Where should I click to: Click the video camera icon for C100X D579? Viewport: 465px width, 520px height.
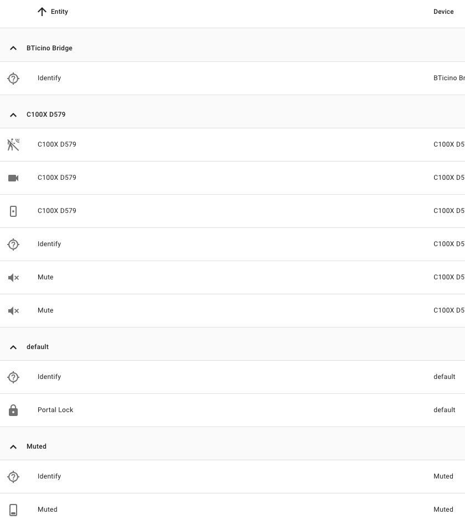pos(13,178)
